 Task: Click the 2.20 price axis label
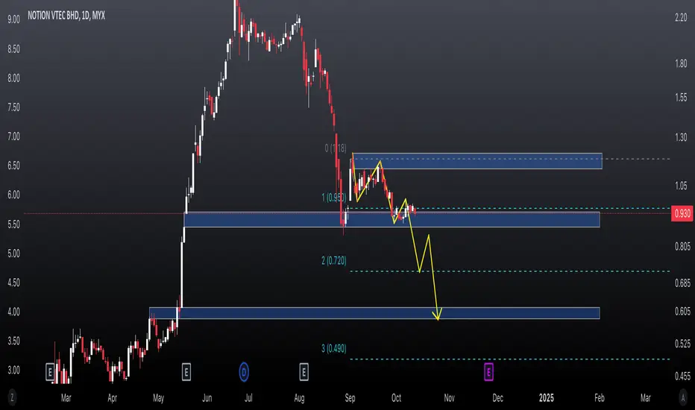(681, 18)
